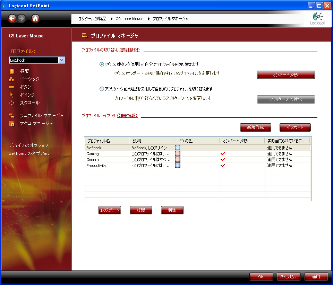
Task: Open the 概要 section
Action: coord(24,71)
